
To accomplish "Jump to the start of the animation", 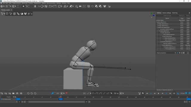I will 147,93.
